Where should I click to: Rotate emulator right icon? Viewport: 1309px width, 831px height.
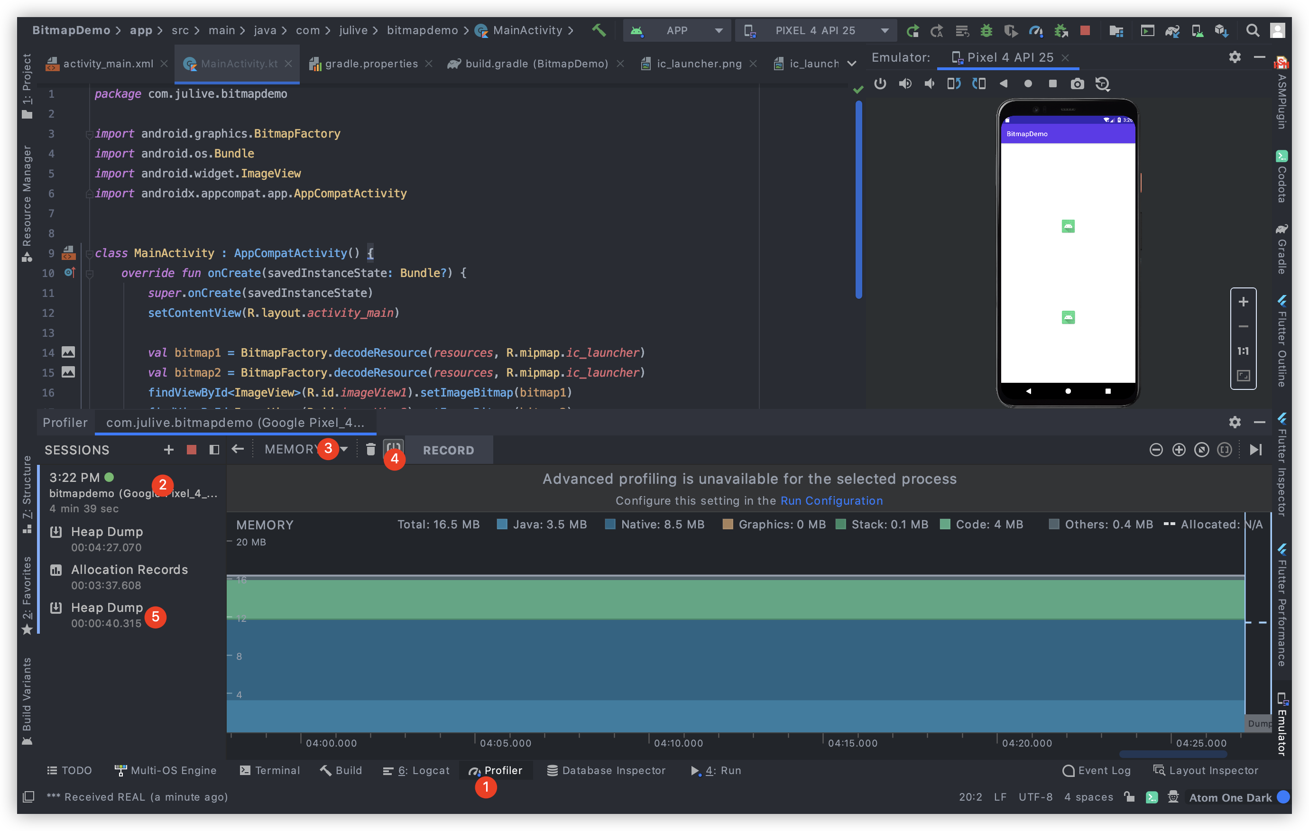tap(979, 83)
